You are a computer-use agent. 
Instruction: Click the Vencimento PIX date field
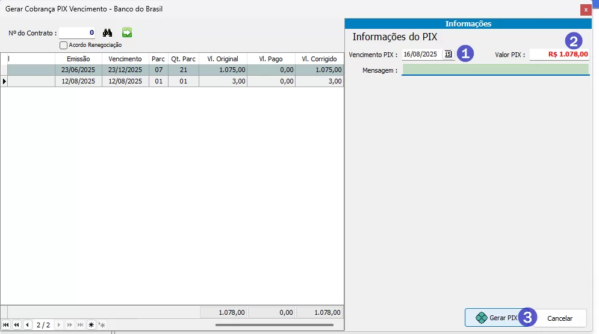421,54
